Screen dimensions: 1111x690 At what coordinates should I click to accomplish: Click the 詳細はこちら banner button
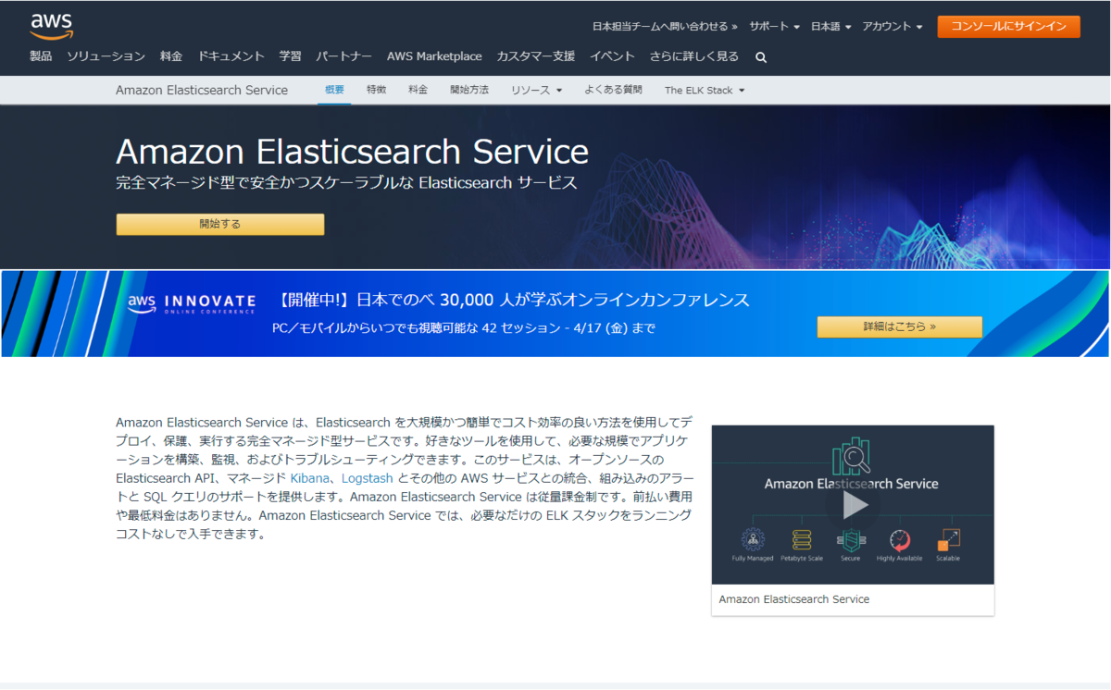pos(899,327)
